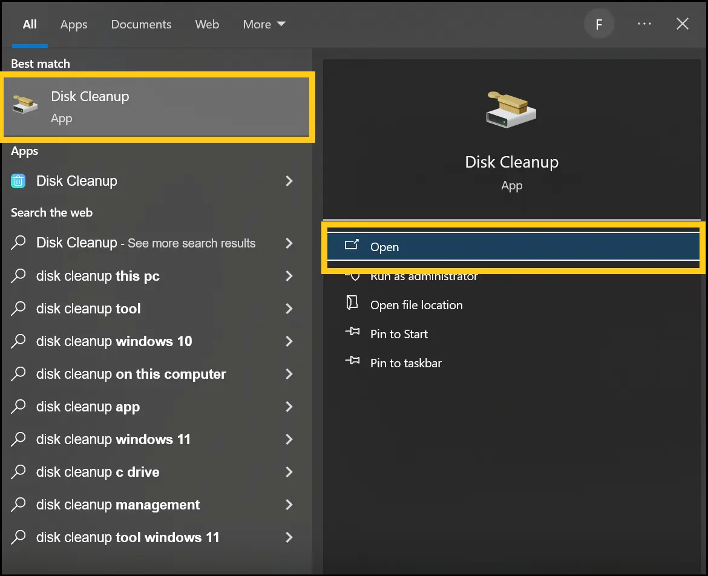Click the search icon beside 'disk cleanup windows 11'
The width and height of the screenshot is (708, 576).
[18, 439]
